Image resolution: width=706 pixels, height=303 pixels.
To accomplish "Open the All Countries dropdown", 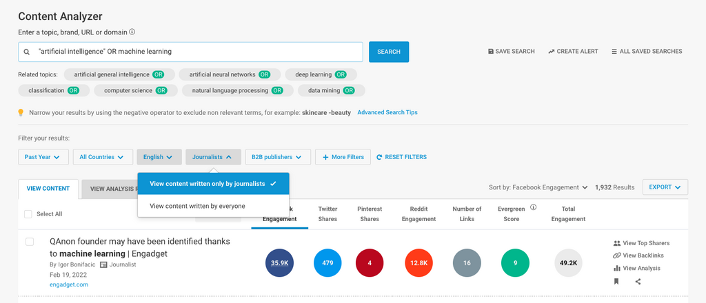I will pyautogui.click(x=102, y=157).
